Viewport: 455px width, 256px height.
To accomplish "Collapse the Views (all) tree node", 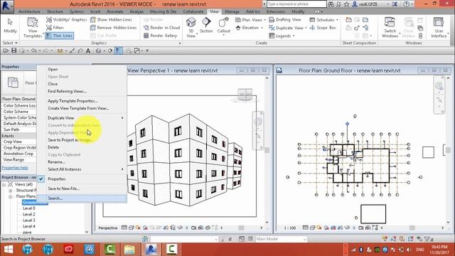I will [x=4, y=185].
